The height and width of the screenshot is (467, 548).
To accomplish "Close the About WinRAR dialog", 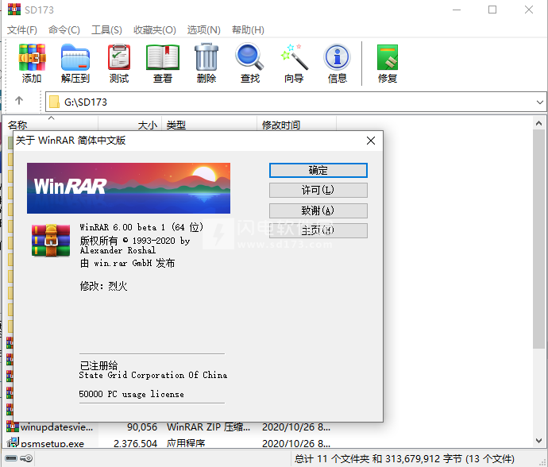I will tap(371, 141).
